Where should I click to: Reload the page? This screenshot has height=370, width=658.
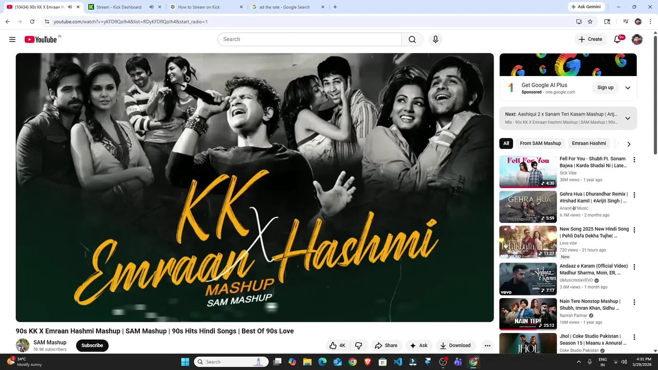32,22
